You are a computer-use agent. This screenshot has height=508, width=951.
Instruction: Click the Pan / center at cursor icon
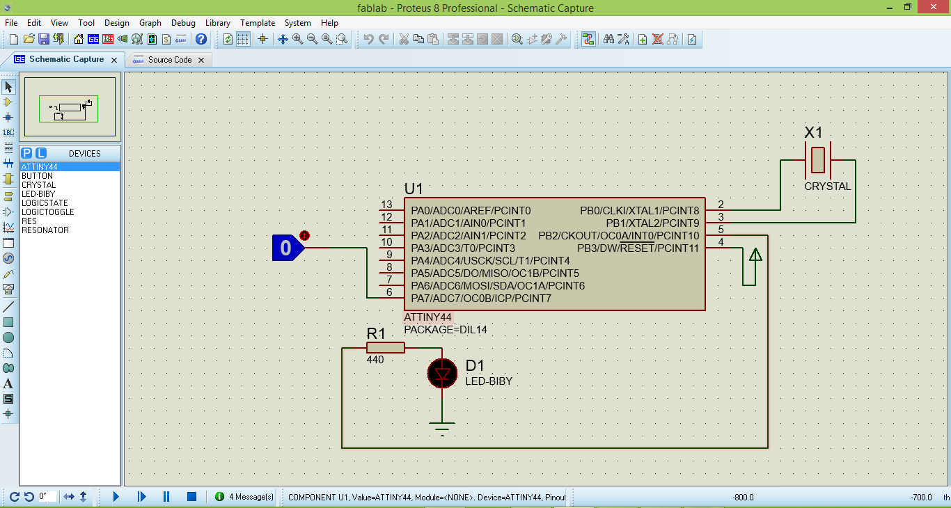click(x=283, y=39)
